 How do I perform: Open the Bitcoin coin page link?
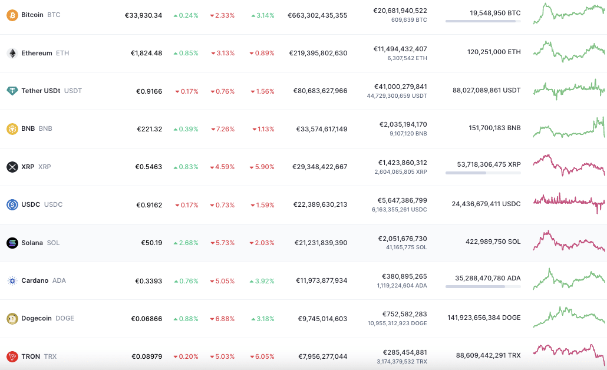coord(32,15)
